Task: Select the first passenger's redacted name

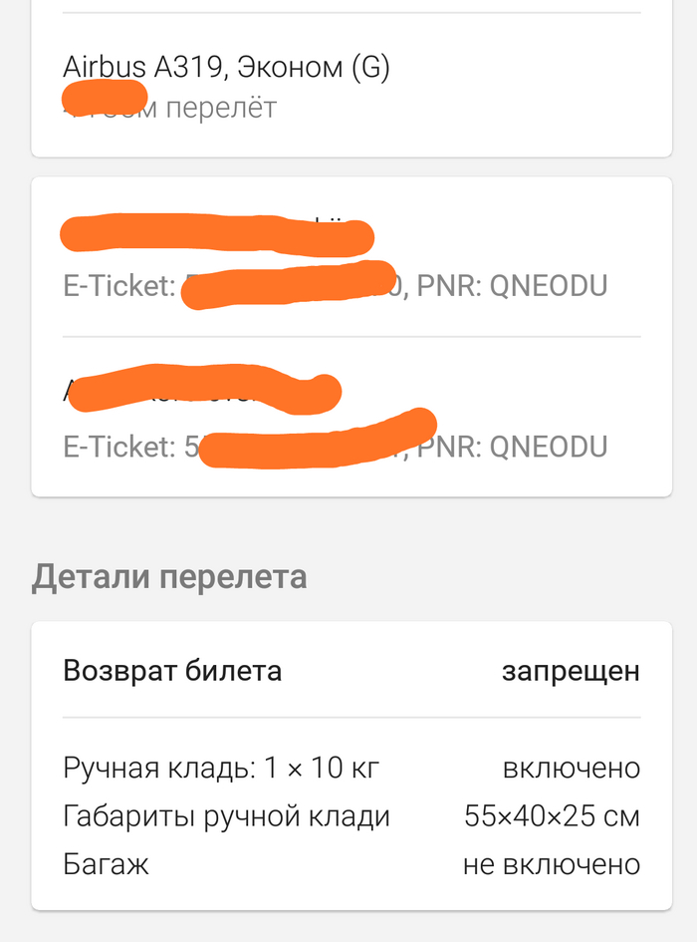Action: click(x=214, y=233)
